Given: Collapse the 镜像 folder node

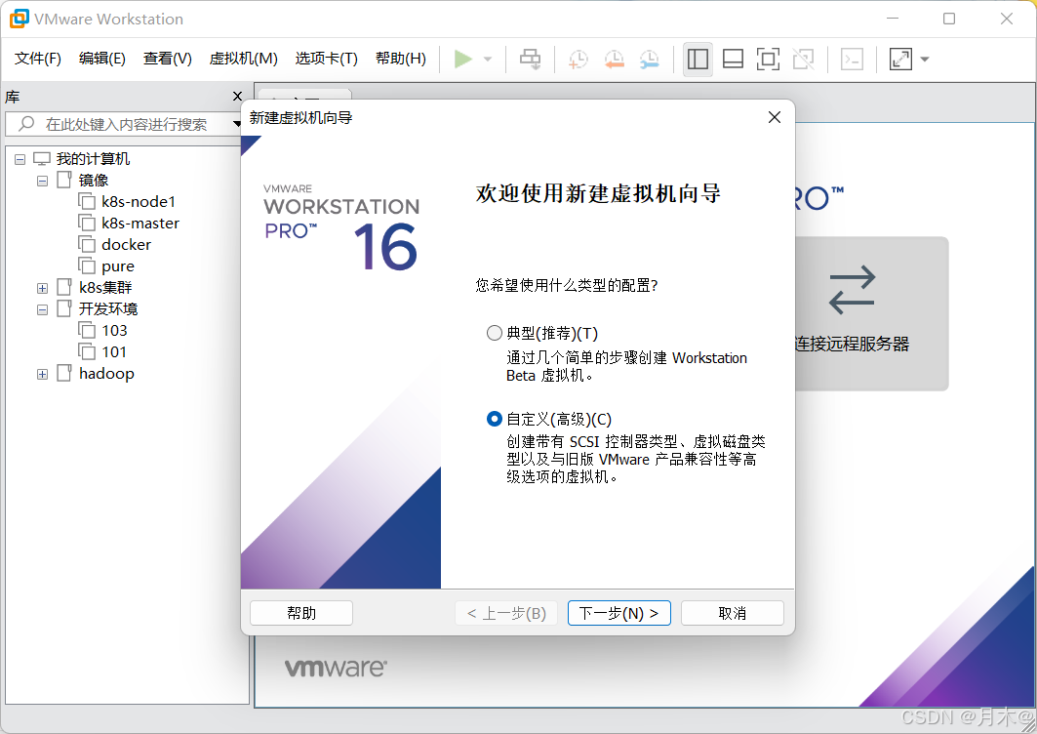Looking at the screenshot, I should click(42, 181).
